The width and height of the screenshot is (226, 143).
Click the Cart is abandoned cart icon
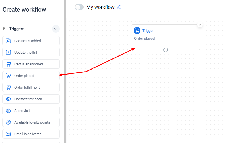8,64
